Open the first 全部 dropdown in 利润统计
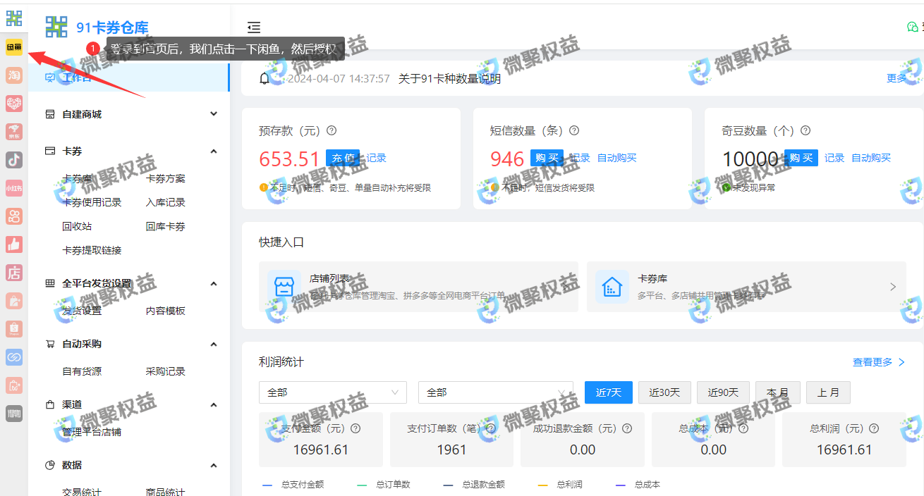Screen dimensions: 924x496 (x=333, y=392)
